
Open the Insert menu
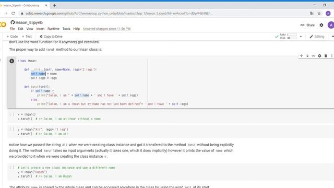click(x=40, y=29)
